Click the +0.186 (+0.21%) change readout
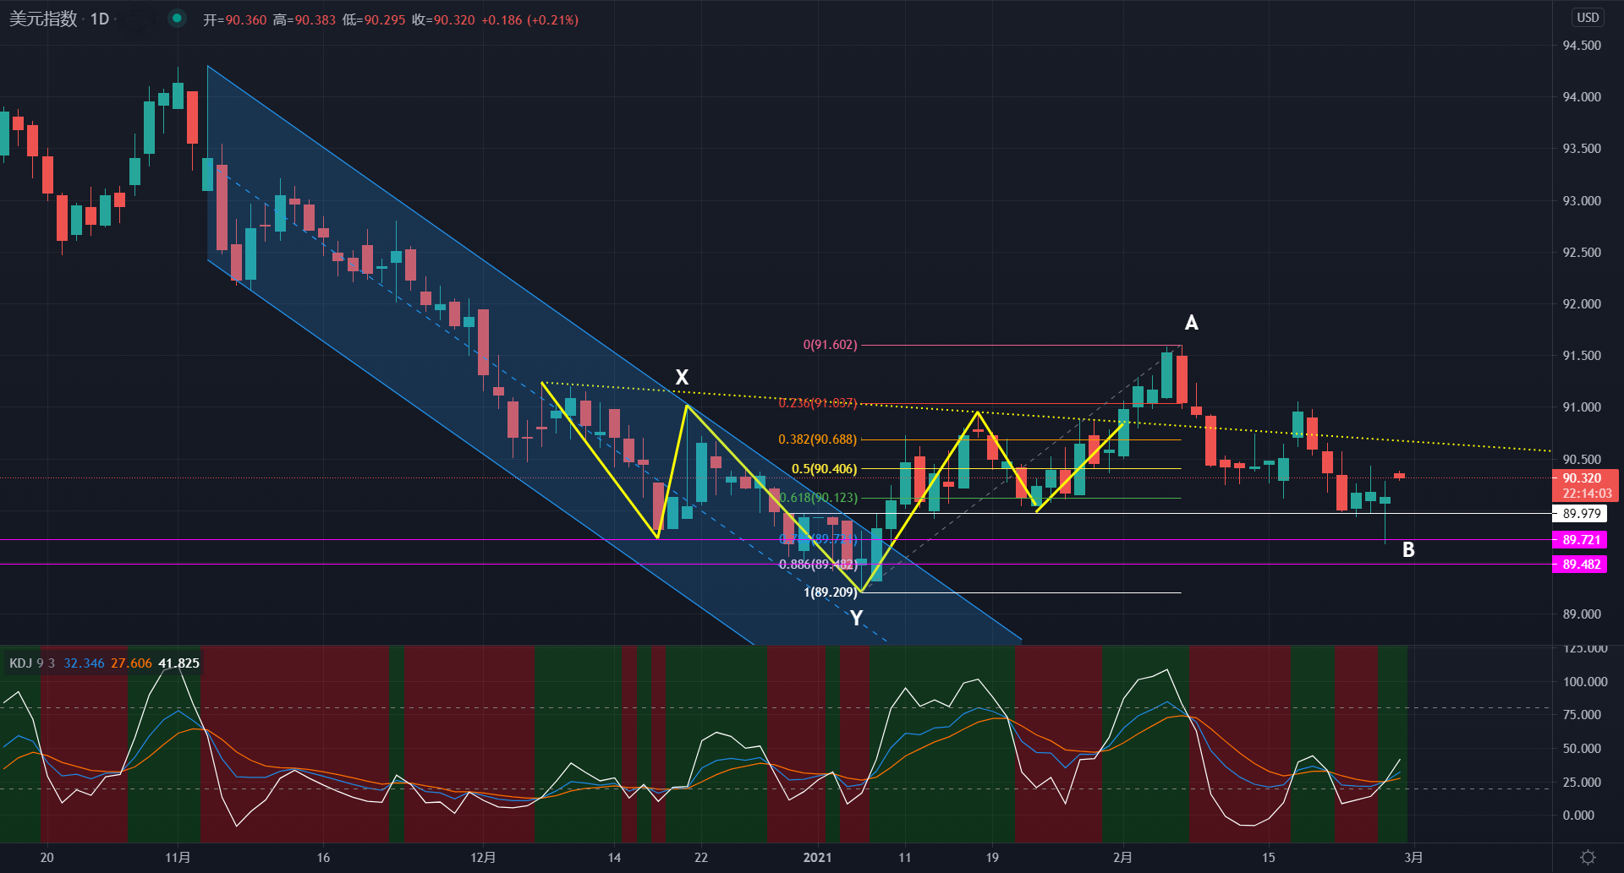Image resolution: width=1624 pixels, height=873 pixels. click(x=529, y=19)
